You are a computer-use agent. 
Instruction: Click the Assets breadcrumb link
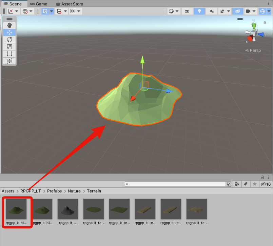[8, 191]
